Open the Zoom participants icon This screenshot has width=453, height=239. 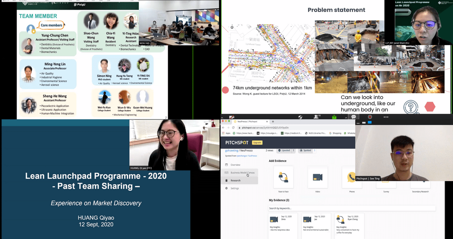pos(316,117)
